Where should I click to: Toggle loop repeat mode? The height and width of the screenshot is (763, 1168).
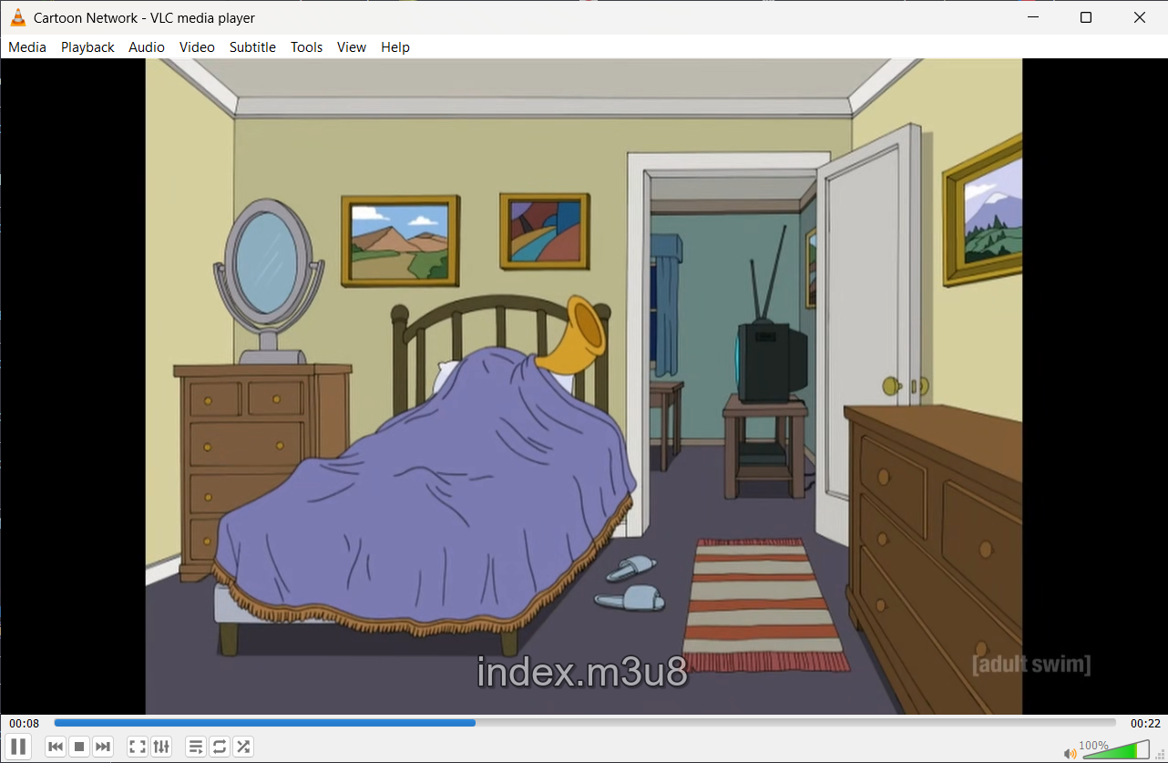coord(220,748)
